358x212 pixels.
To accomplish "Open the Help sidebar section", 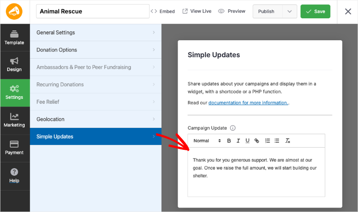I will (14, 176).
